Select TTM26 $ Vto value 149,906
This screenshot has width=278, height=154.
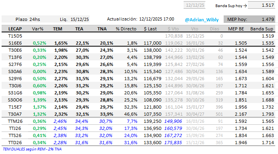pyautogui.click(x=173, y=121)
